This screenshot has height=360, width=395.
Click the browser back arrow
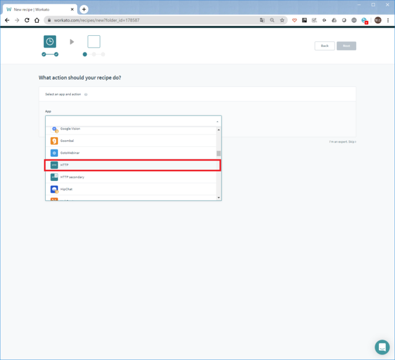tap(7, 20)
